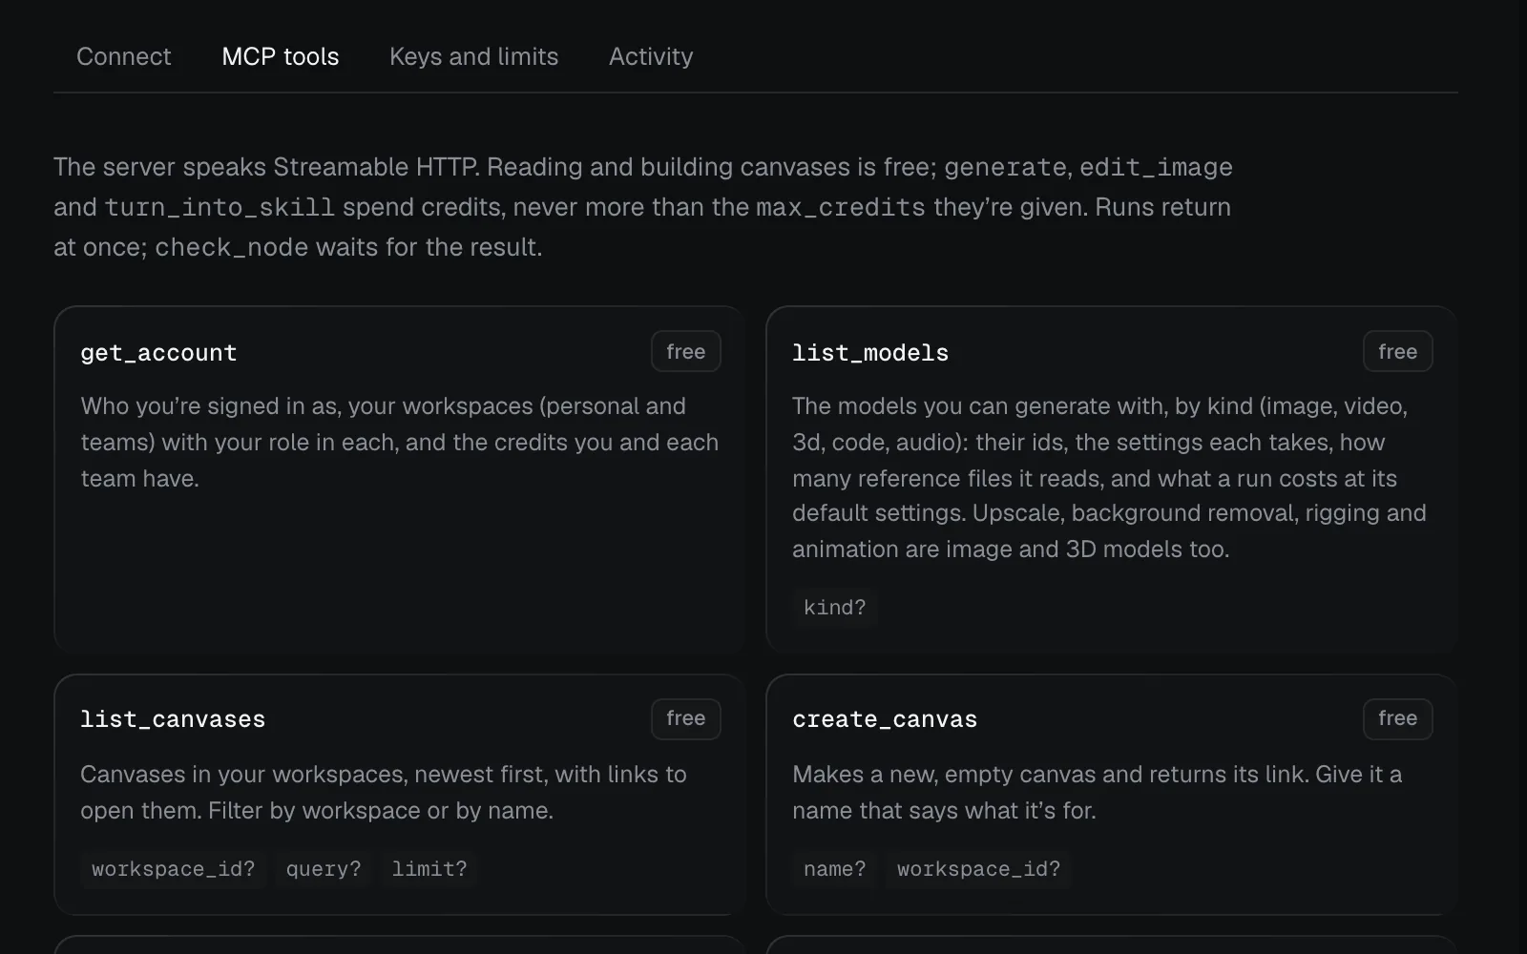Click the limit? parameter chip
The height and width of the screenshot is (954, 1527).
pyautogui.click(x=429, y=869)
